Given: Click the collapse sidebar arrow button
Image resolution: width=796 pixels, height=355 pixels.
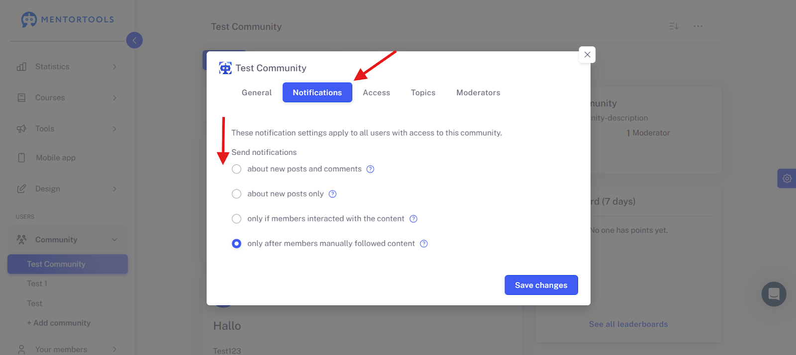Looking at the screenshot, I should point(134,40).
